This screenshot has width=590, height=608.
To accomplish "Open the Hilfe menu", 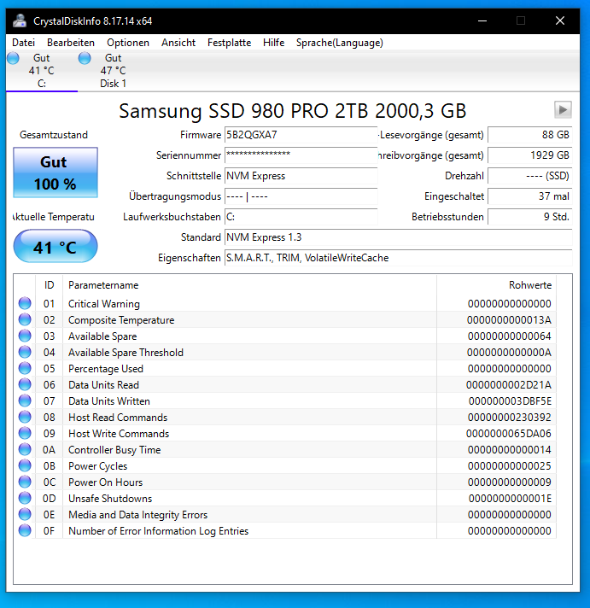I will pos(274,43).
